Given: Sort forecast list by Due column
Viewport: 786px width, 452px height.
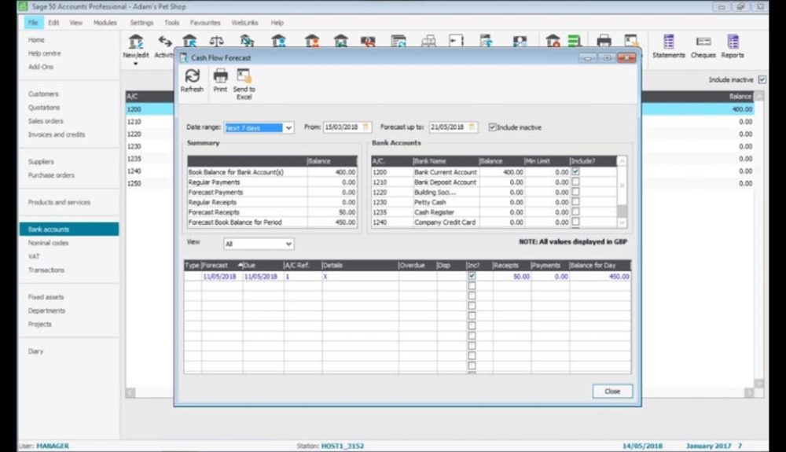Looking at the screenshot, I should coord(263,265).
